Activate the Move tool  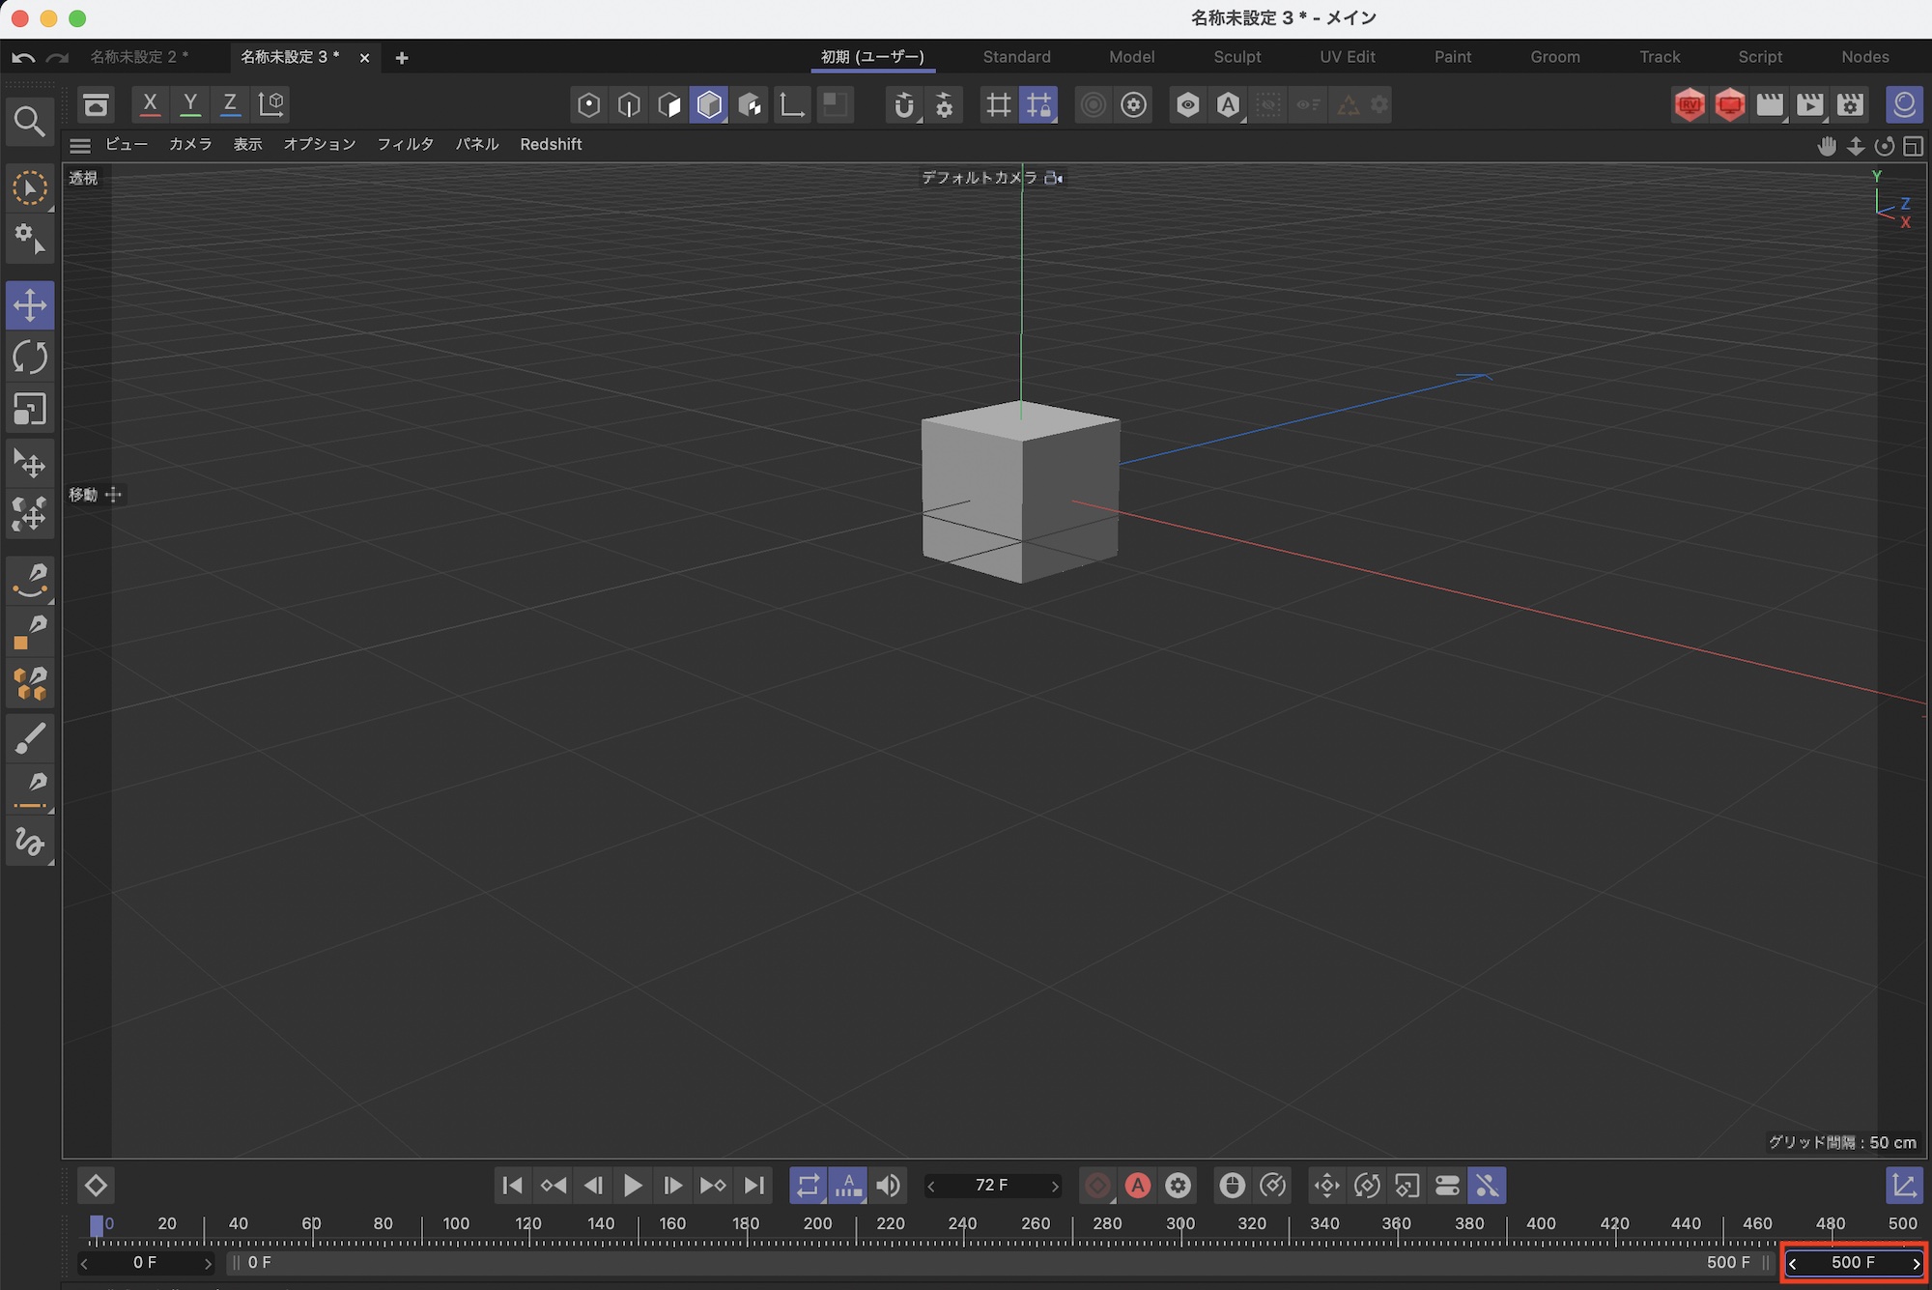click(x=30, y=305)
